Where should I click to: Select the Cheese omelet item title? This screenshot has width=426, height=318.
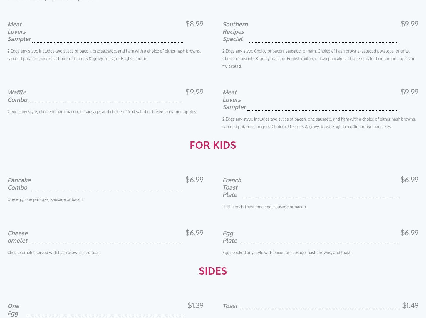[18, 237]
